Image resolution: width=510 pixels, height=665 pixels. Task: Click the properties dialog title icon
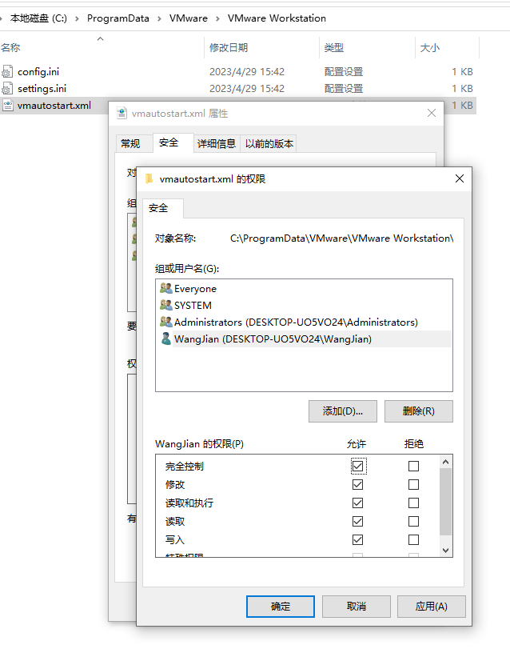[x=122, y=114]
